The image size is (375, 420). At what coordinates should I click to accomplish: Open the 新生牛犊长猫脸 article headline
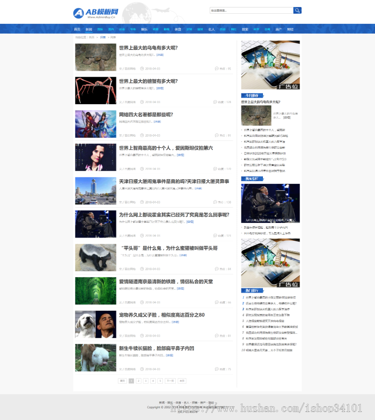click(157, 348)
